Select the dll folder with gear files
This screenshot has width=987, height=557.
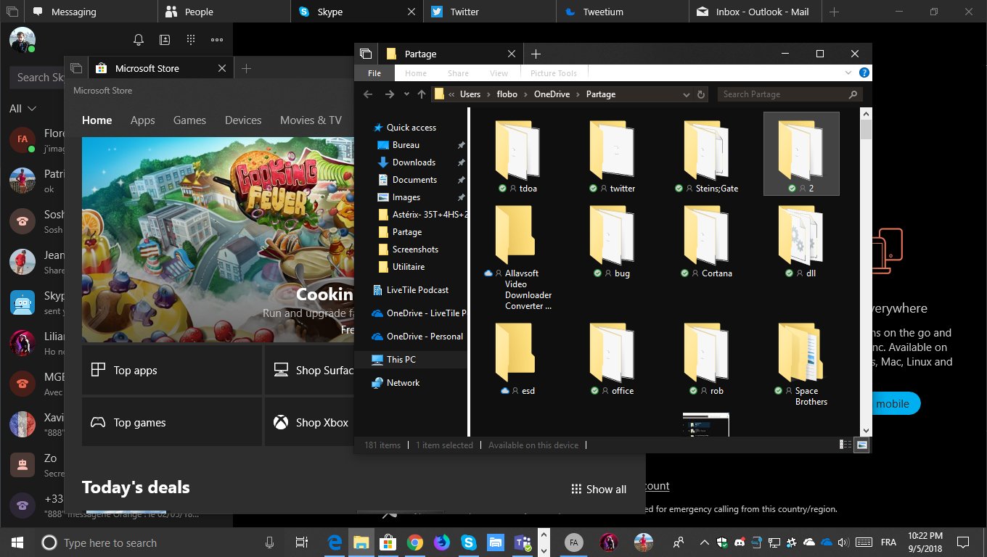pyautogui.click(x=800, y=242)
